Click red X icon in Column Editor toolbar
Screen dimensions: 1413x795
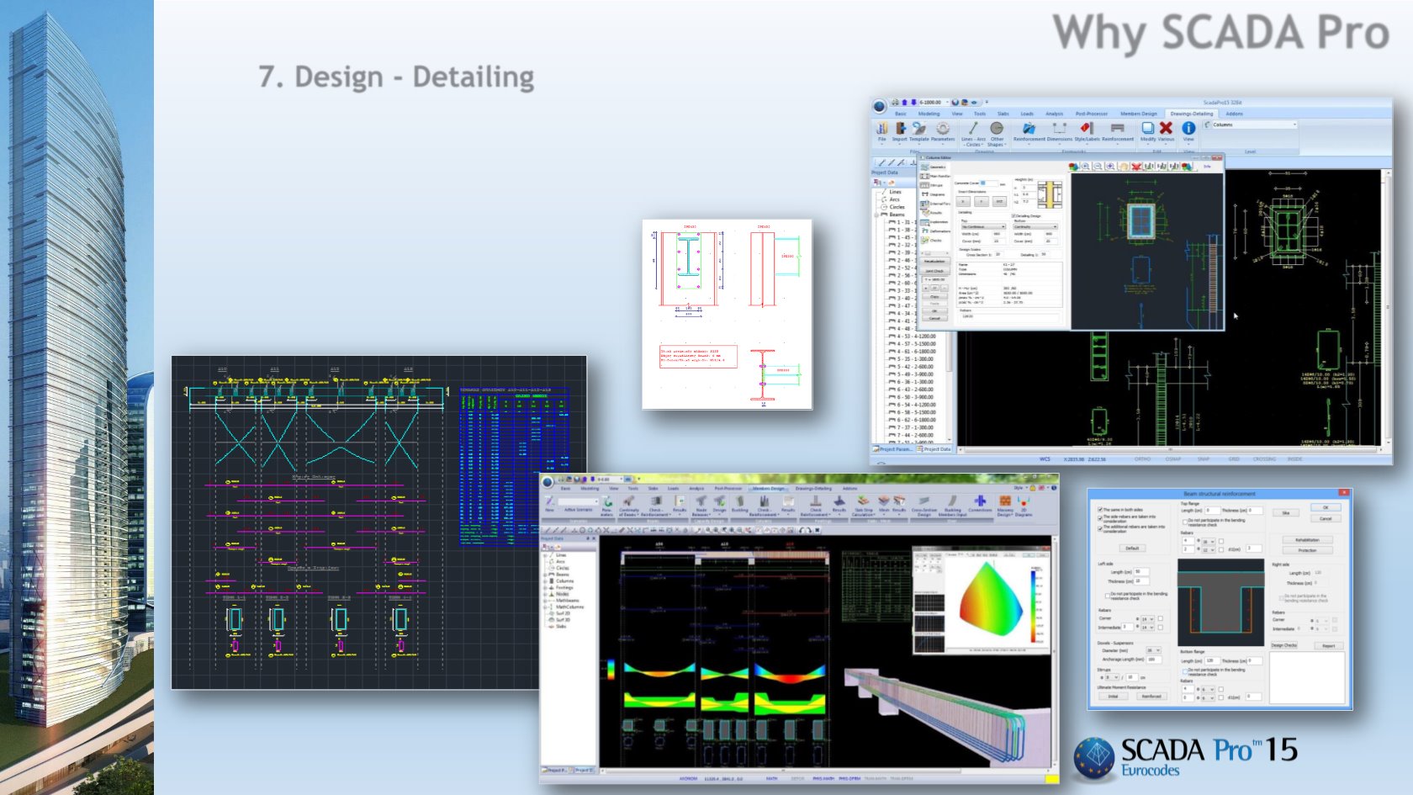click(x=1136, y=166)
